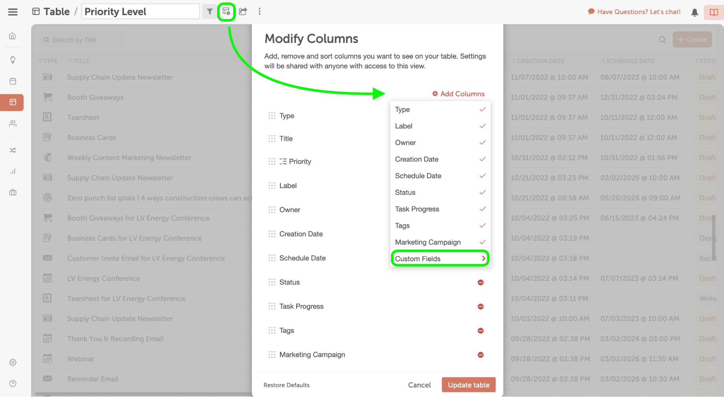
Task: Open LV Energy Conference row
Action: [104, 279]
